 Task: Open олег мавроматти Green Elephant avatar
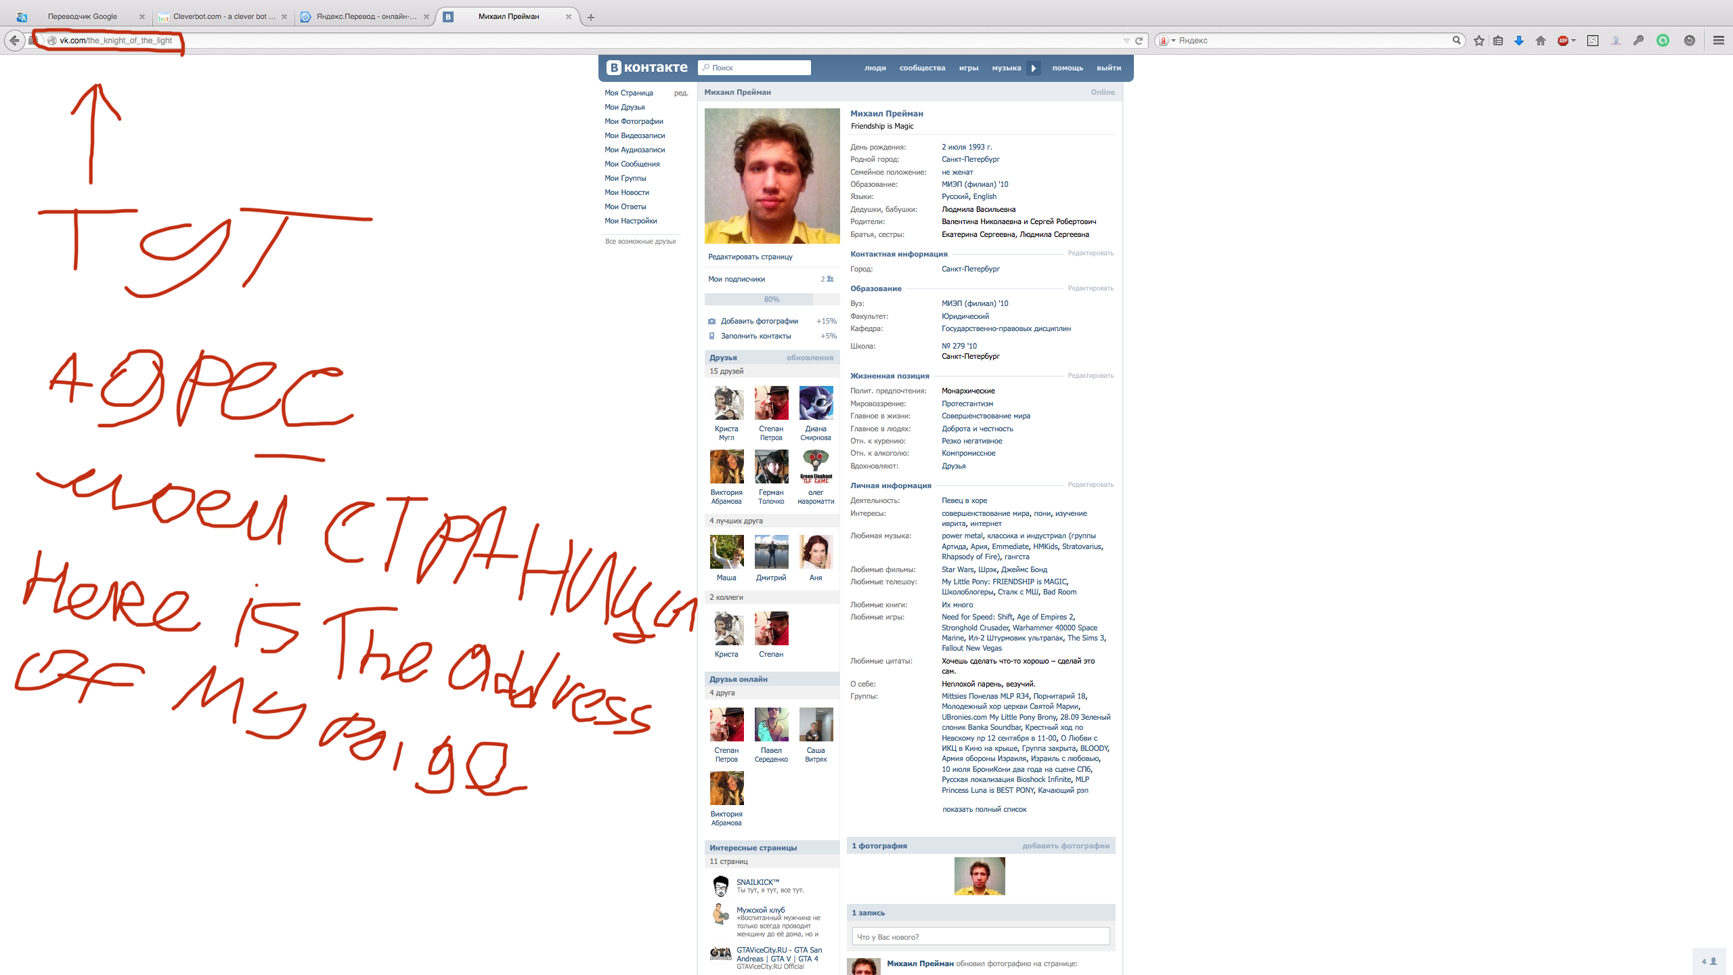click(816, 467)
